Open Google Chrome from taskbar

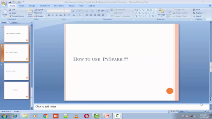coord(45,116)
